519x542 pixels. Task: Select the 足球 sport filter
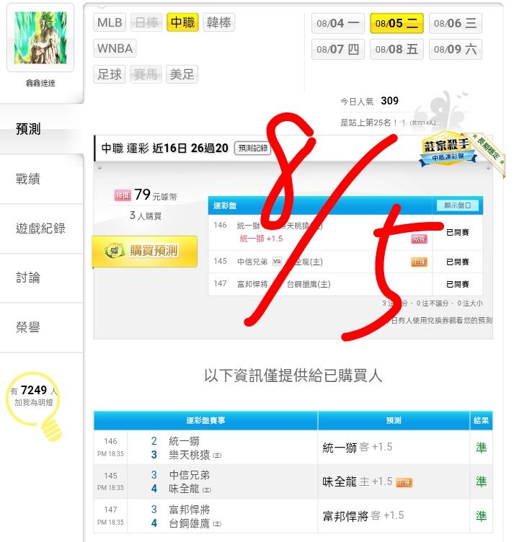tap(110, 74)
